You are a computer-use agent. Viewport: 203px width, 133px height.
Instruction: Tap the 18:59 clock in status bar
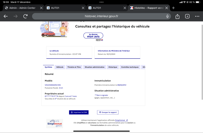[6, 2]
